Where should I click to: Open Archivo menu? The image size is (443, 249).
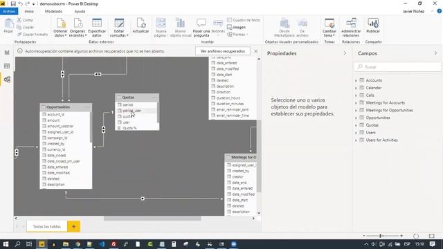coord(9,11)
